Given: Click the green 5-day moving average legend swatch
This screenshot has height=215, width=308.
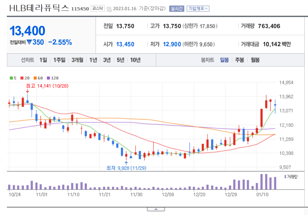Looking at the screenshot, I should point(11,78).
